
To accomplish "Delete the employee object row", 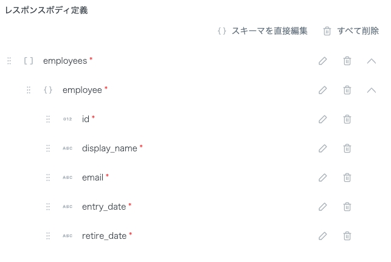I will [x=347, y=90].
